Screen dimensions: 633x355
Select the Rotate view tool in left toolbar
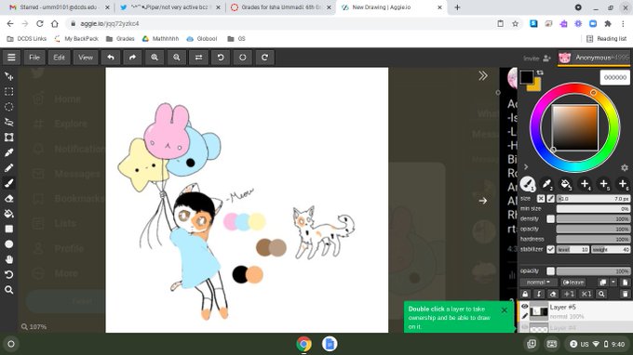(x=9, y=275)
